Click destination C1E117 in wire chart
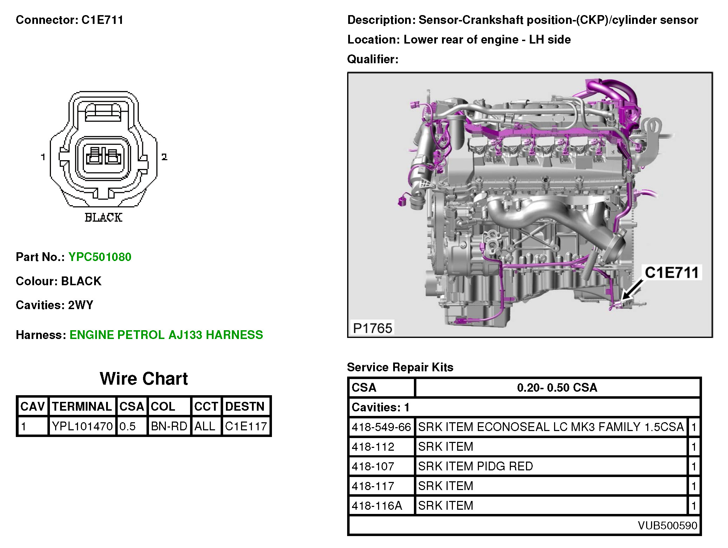The width and height of the screenshot is (728, 548). tap(246, 426)
